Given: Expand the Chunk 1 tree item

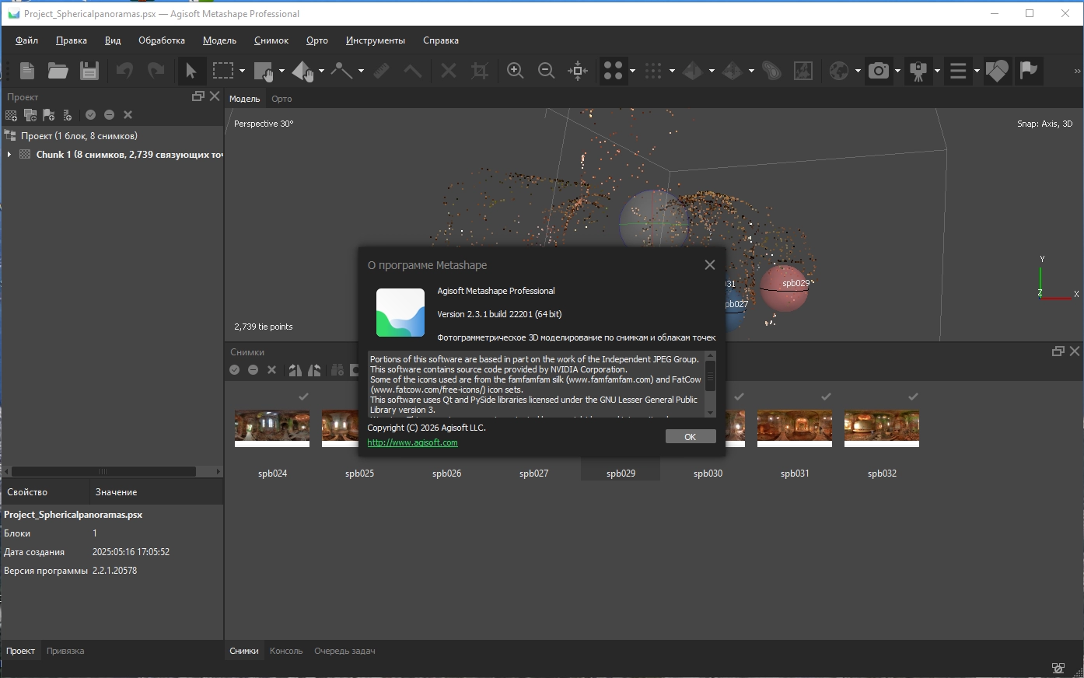Looking at the screenshot, I should coord(9,155).
